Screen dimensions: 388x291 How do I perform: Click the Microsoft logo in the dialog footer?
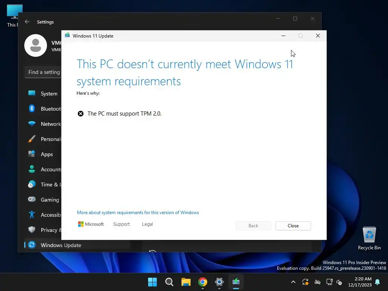point(91,224)
